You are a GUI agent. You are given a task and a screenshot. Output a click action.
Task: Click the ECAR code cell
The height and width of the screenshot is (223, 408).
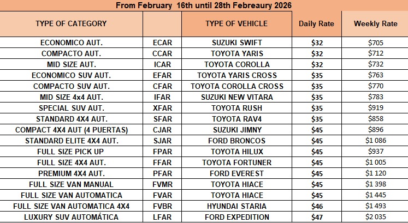pyautogui.click(x=162, y=43)
